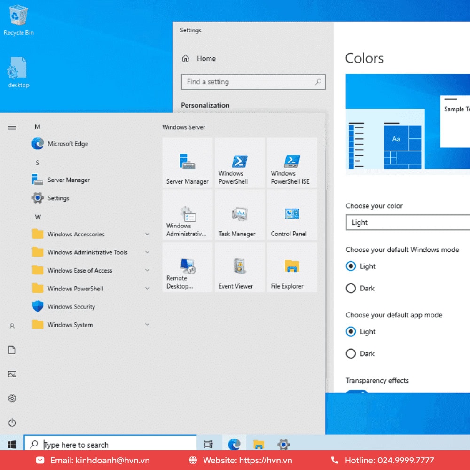Click the Find a setting search box
The width and height of the screenshot is (470, 470).
pyautogui.click(x=253, y=82)
